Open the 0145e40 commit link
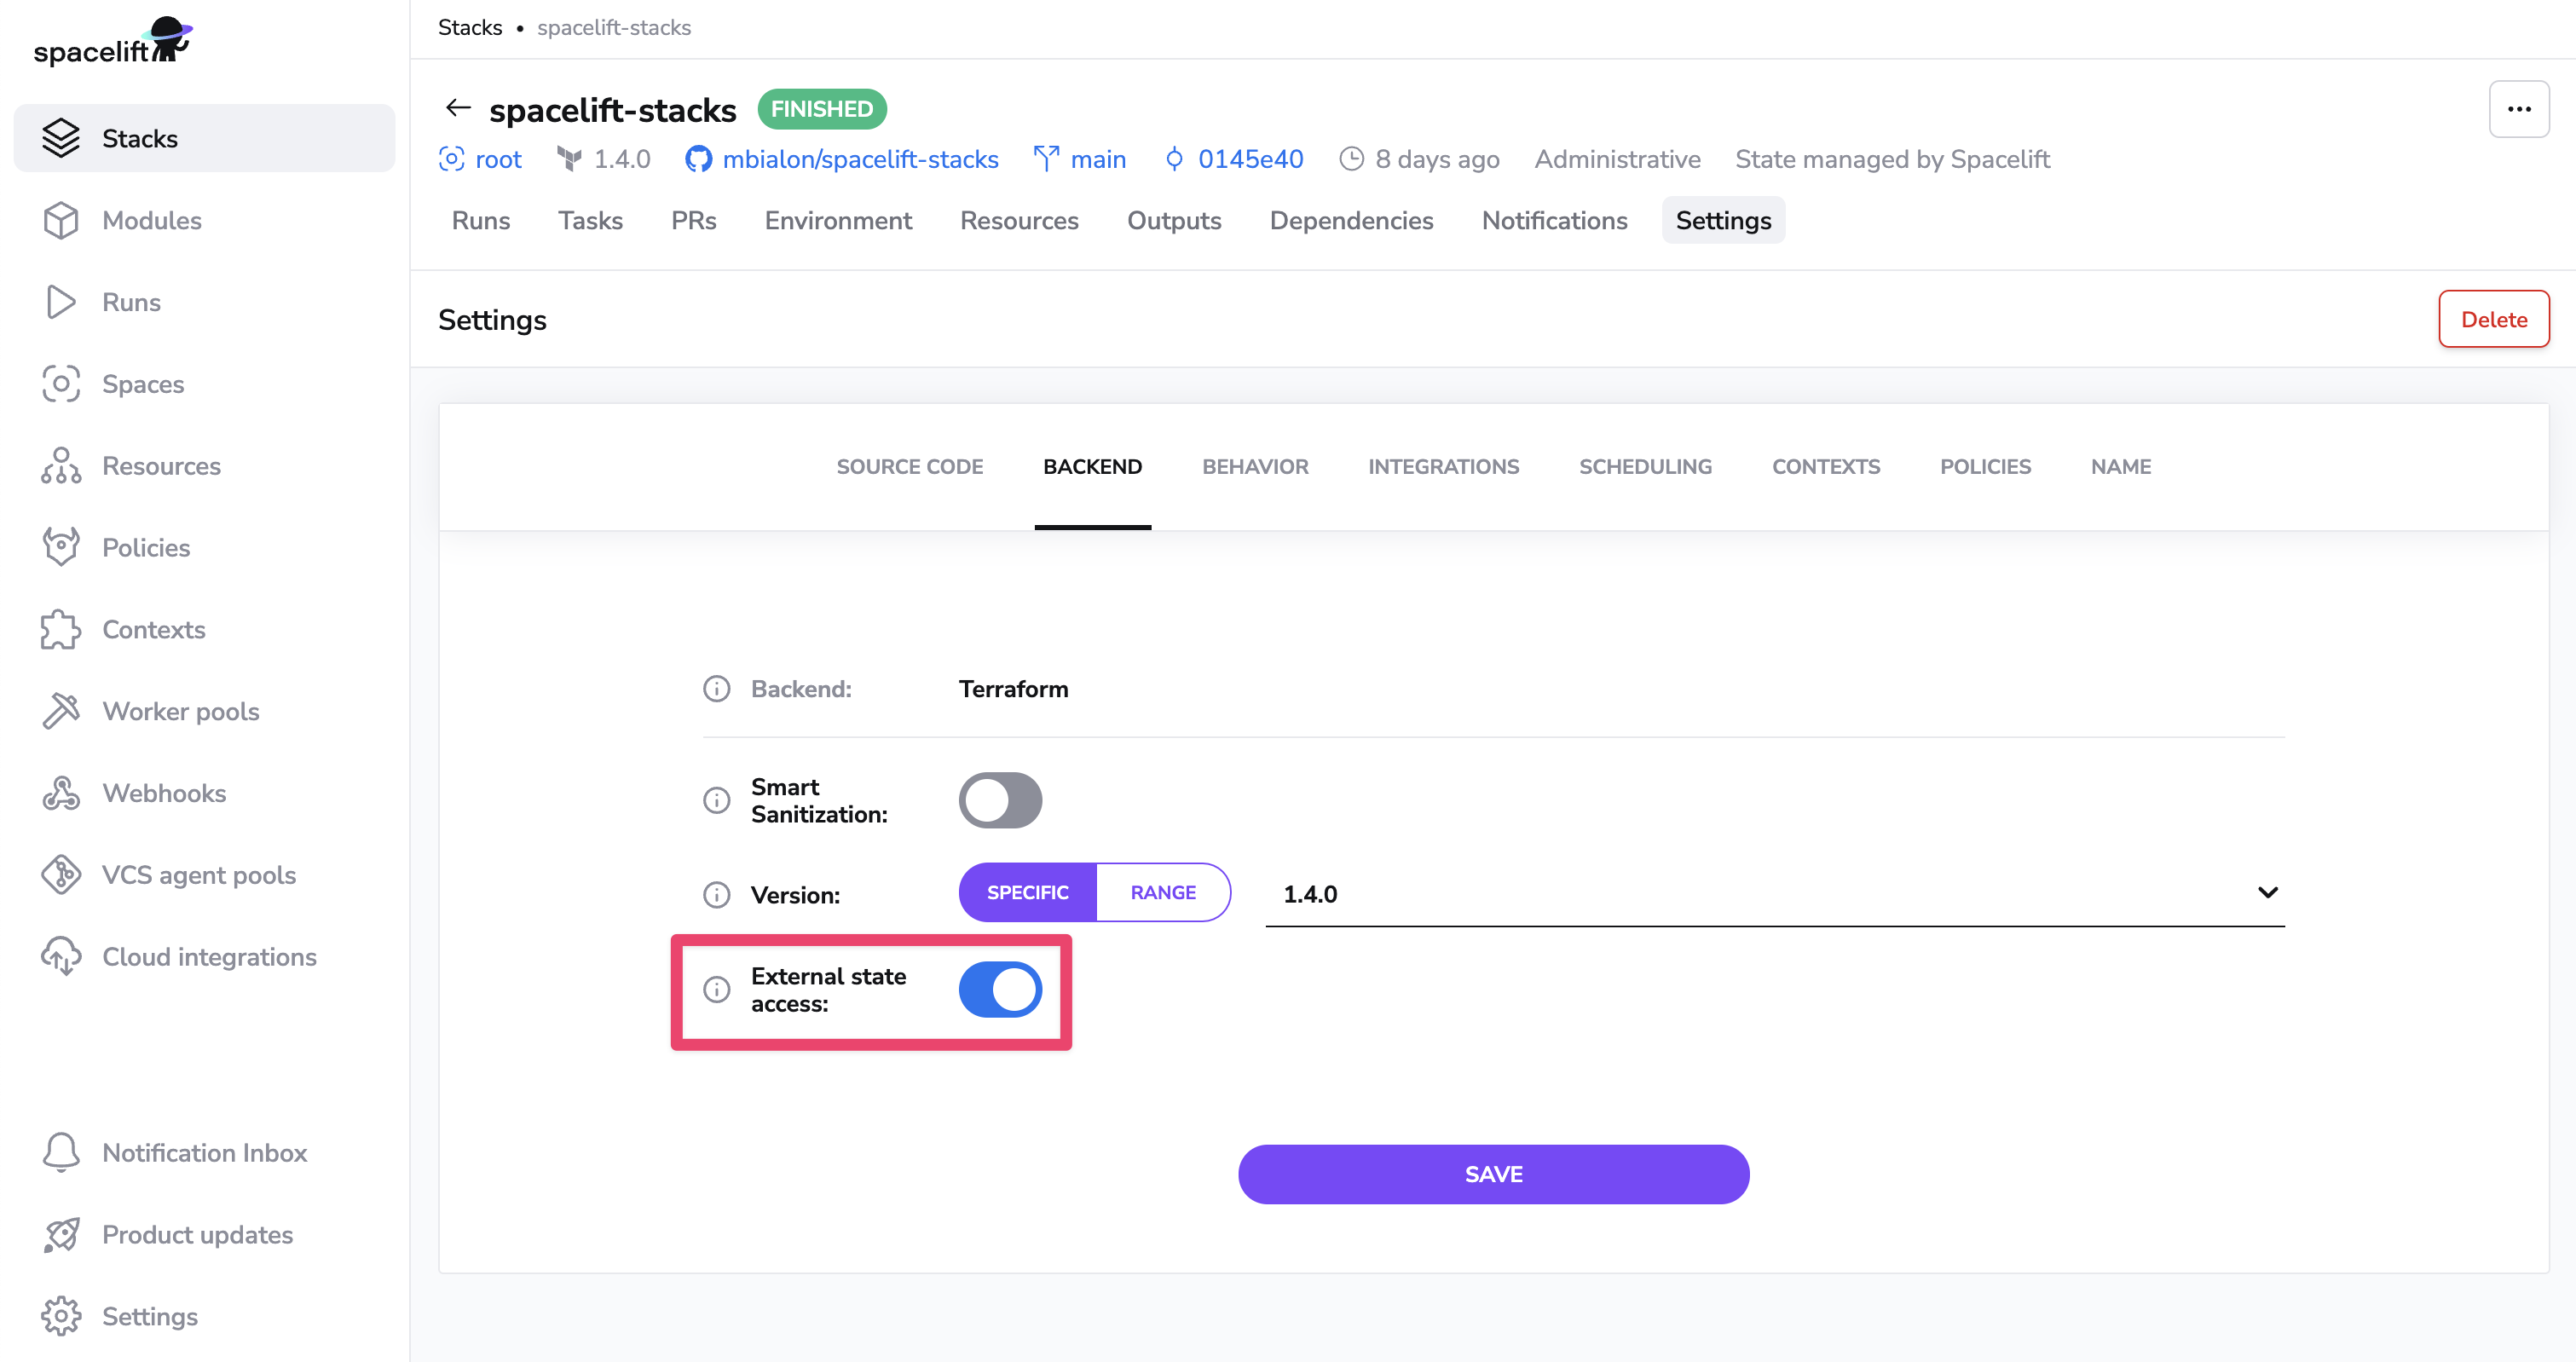 pyautogui.click(x=1249, y=159)
